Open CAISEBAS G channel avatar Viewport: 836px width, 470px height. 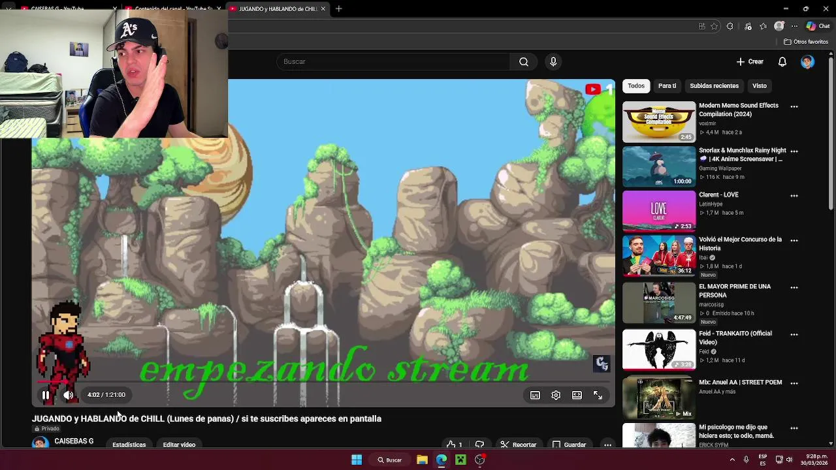pyautogui.click(x=40, y=443)
